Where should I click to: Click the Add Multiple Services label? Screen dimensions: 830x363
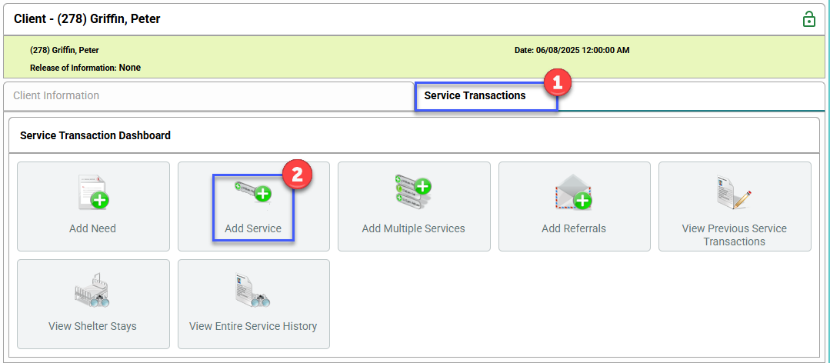(413, 229)
